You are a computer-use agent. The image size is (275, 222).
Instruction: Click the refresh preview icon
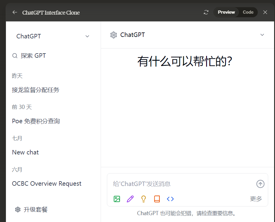coord(206,12)
